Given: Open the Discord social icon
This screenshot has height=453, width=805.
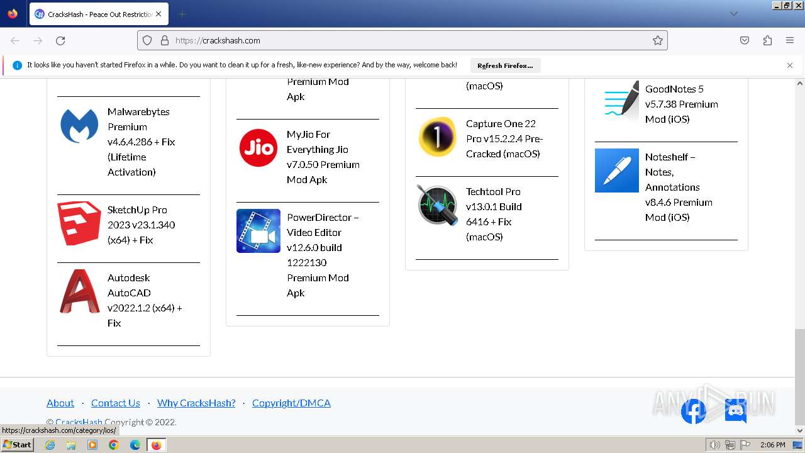Looking at the screenshot, I should pos(735,411).
